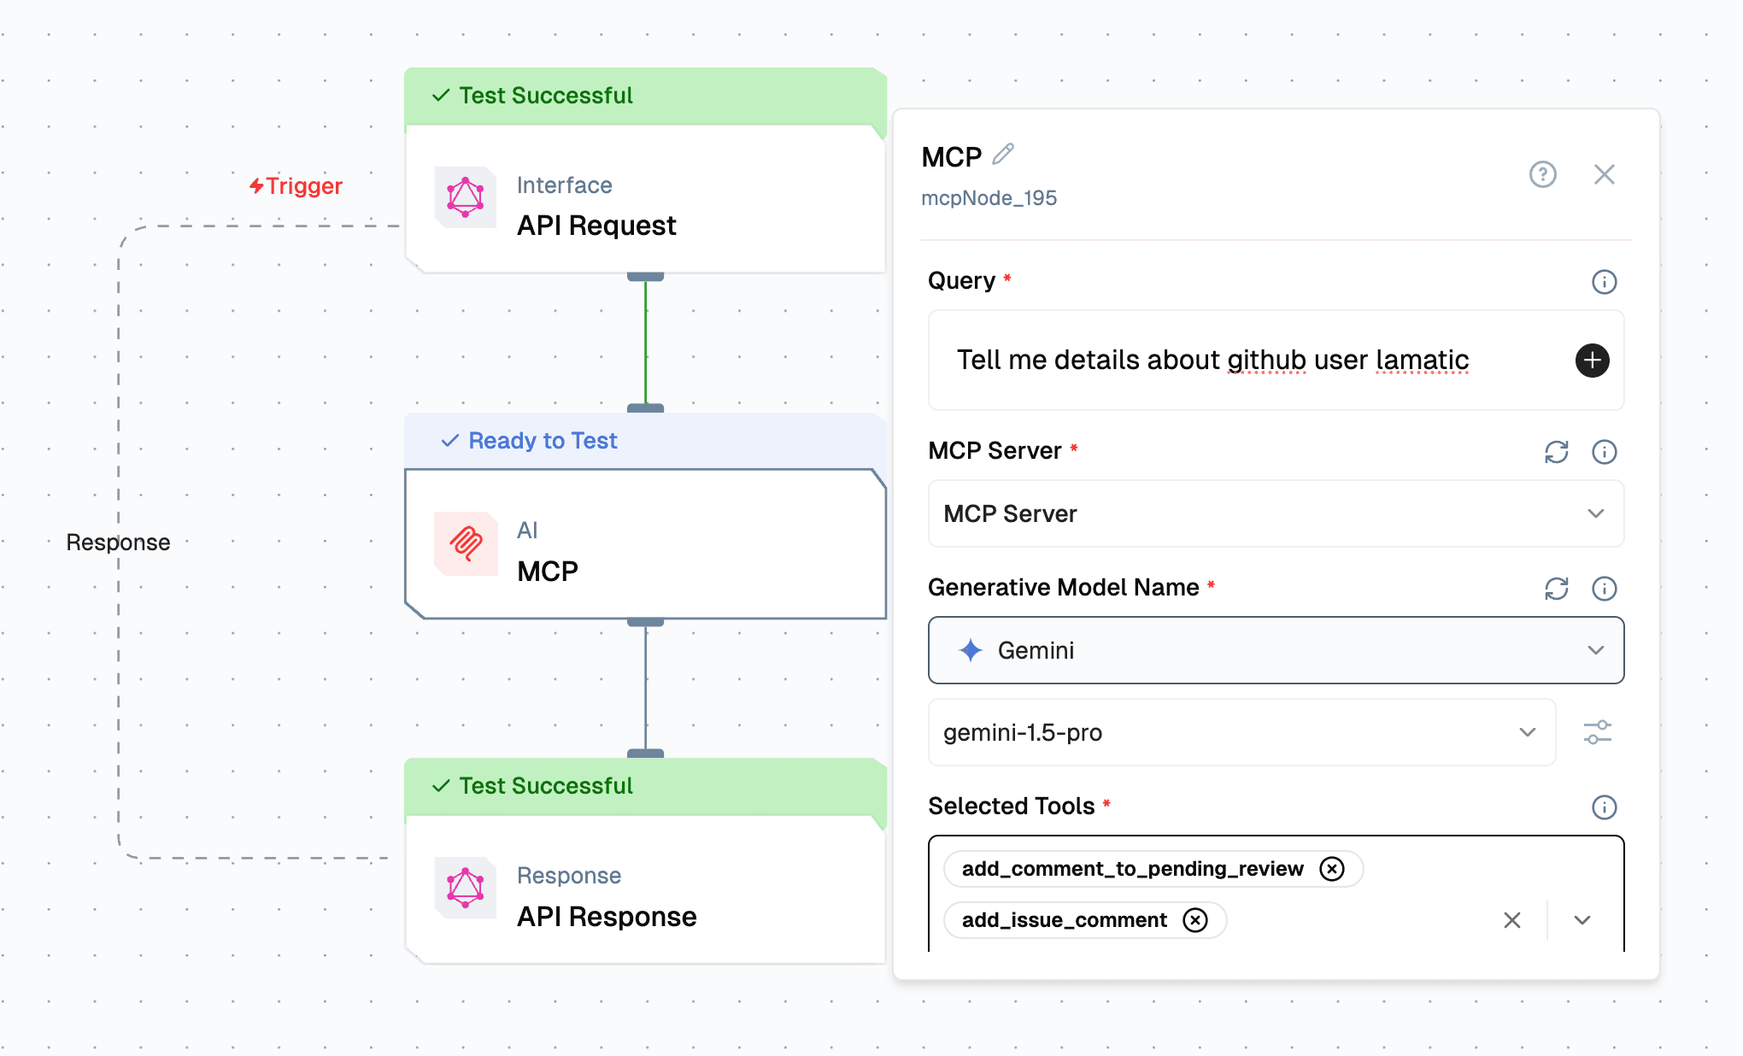This screenshot has height=1056, width=1743.
Task: Click the Query info icon
Action: (1604, 282)
